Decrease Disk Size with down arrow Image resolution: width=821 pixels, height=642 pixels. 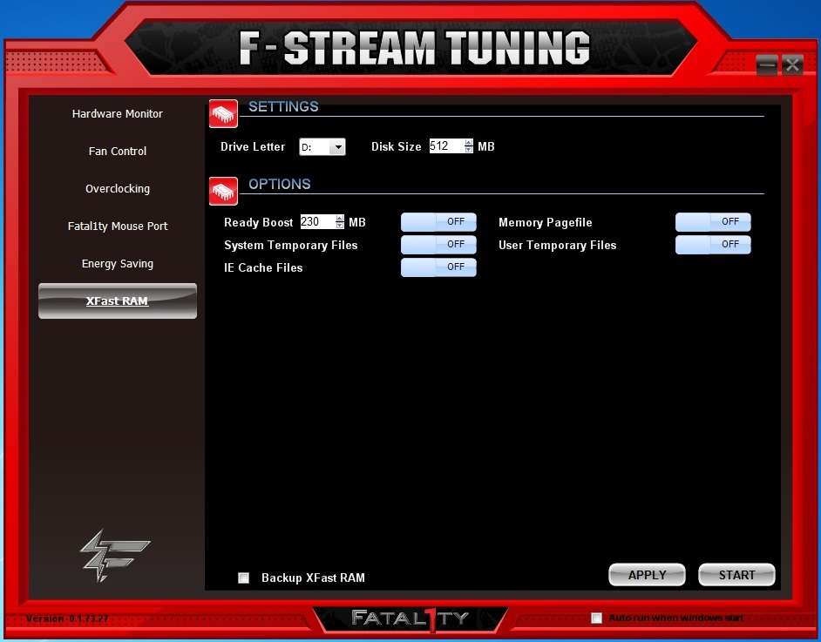[469, 150]
